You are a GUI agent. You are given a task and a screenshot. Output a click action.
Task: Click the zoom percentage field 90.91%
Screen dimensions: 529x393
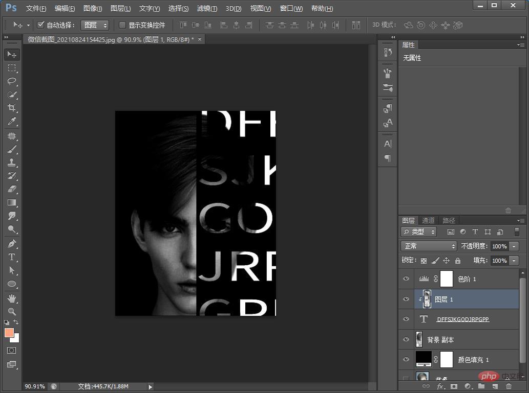pos(35,386)
